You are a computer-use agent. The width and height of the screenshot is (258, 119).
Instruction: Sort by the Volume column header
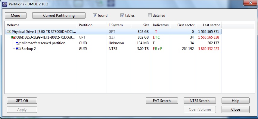click(41, 25)
